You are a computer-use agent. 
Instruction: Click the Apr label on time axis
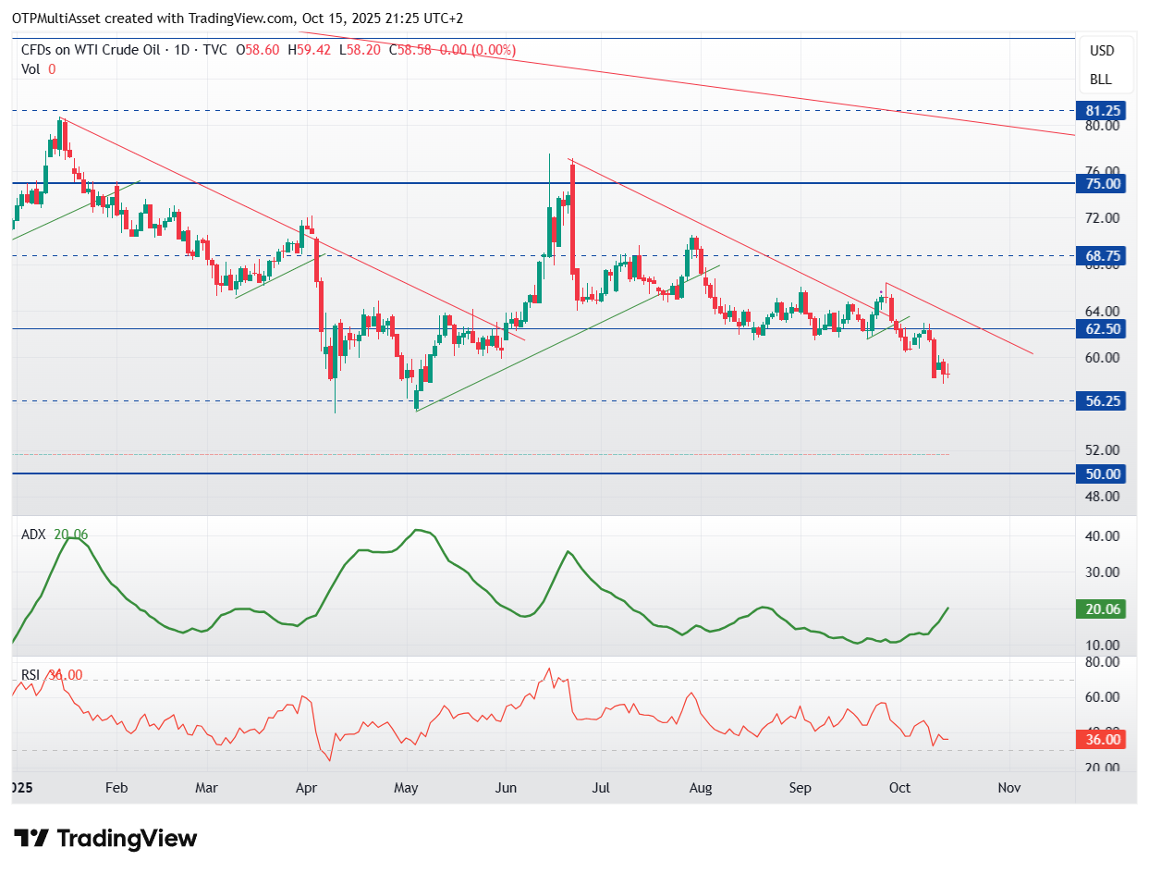306,788
